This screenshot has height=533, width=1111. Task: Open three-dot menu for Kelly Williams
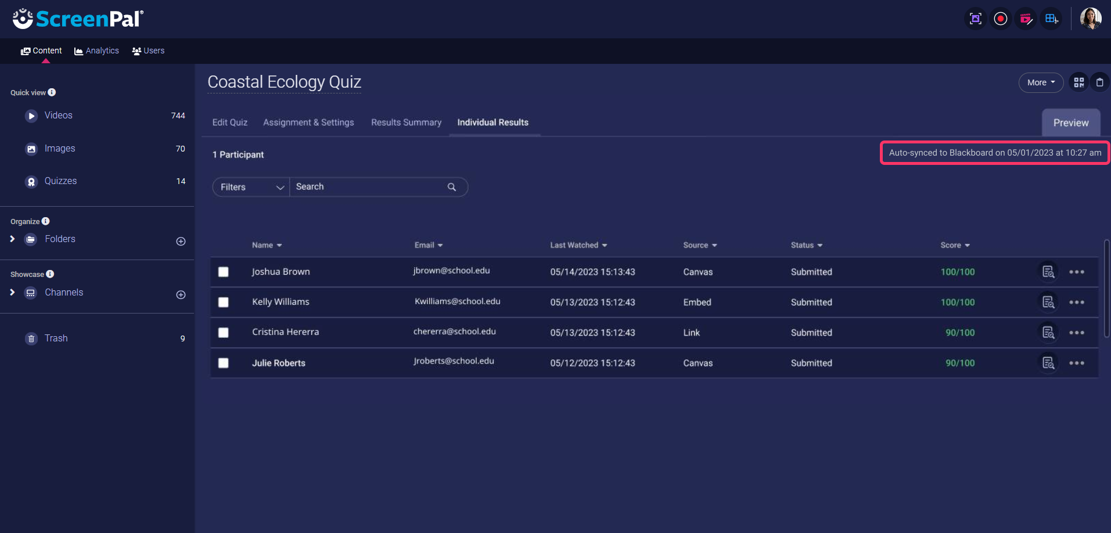(1077, 302)
